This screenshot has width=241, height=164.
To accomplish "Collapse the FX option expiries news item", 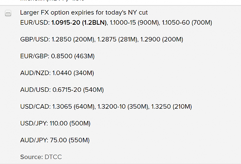I will [x=8, y=13].
